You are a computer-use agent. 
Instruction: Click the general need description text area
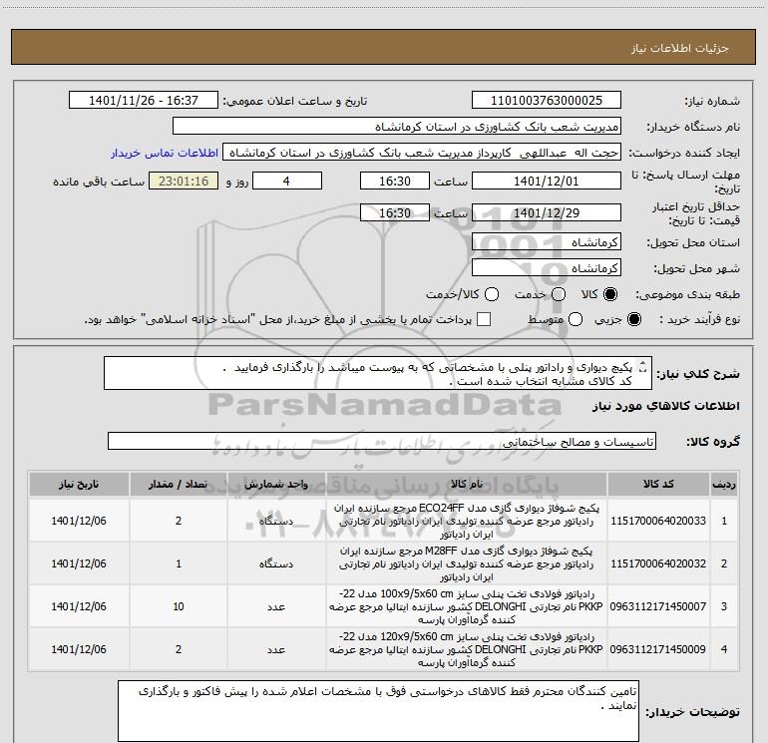click(x=378, y=374)
